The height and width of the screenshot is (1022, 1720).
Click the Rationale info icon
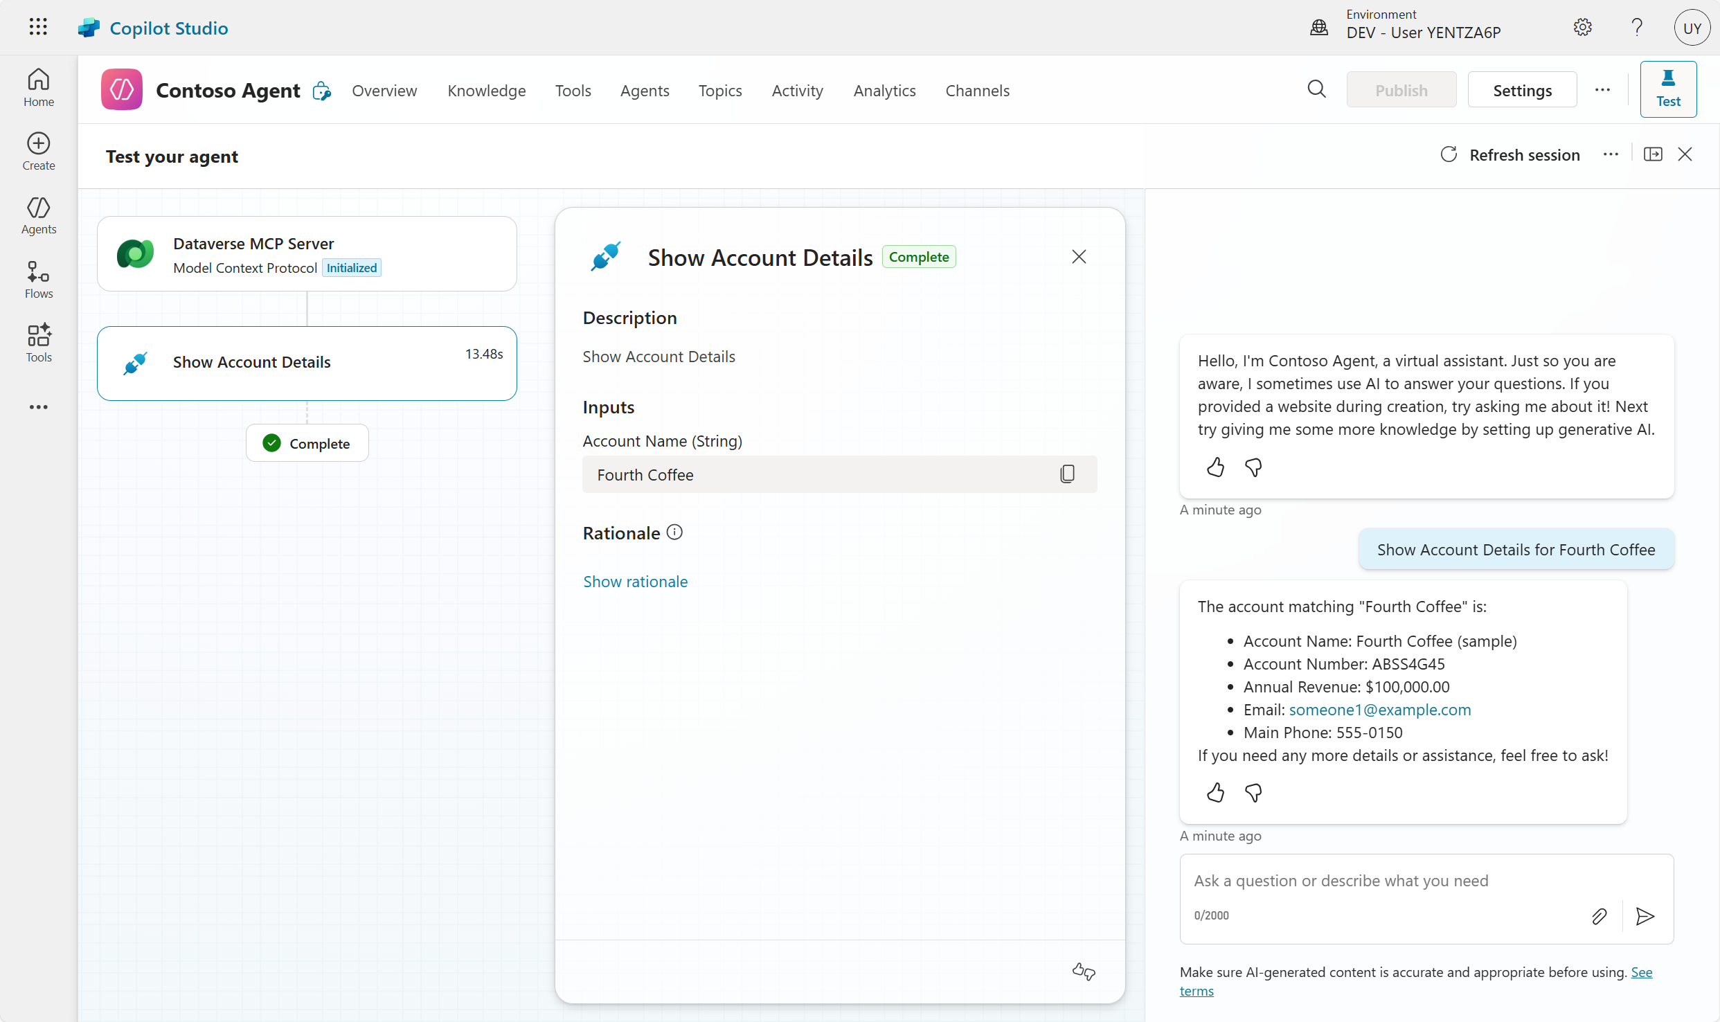coord(674,532)
